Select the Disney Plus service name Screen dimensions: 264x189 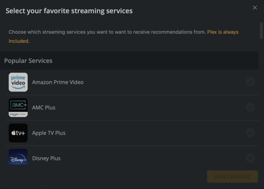pyautogui.click(x=46, y=158)
